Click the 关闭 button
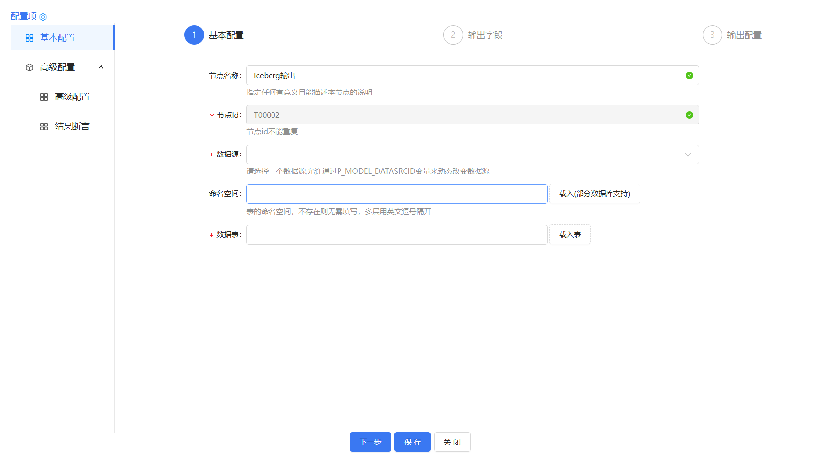 click(x=452, y=442)
